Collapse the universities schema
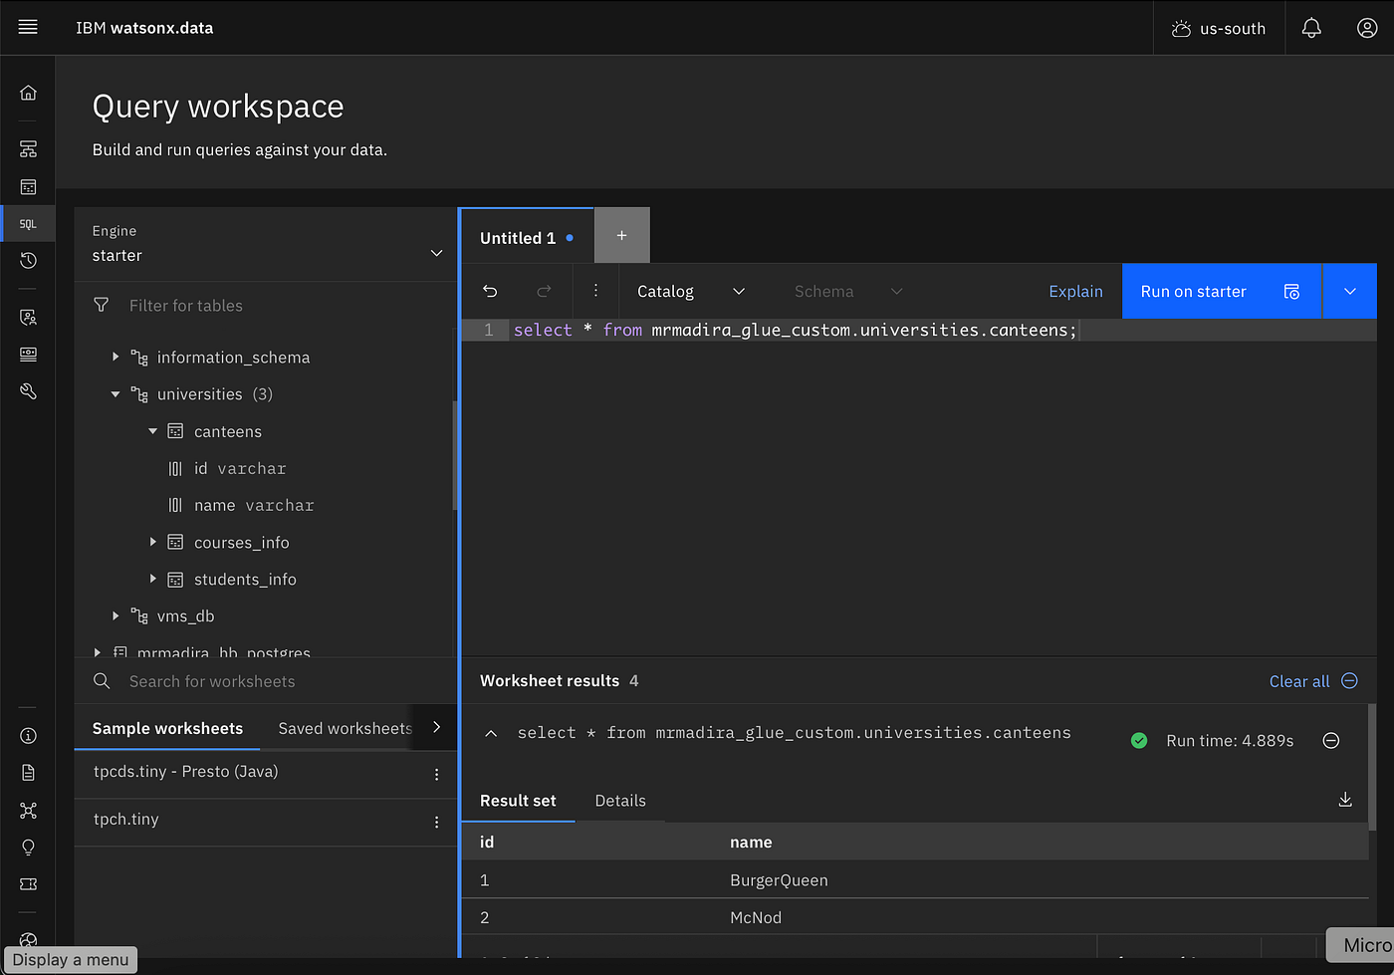This screenshot has height=975, width=1394. coord(116,394)
